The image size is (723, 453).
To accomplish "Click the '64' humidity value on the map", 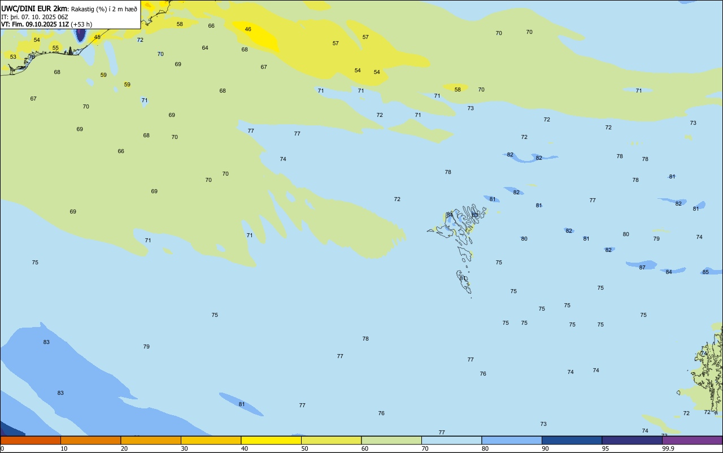I will pyautogui.click(x=205, y=48).
